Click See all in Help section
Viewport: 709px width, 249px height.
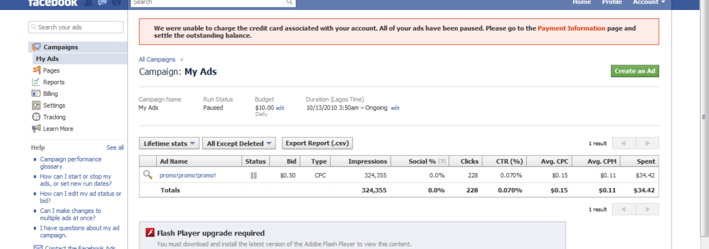pos(115,148)
